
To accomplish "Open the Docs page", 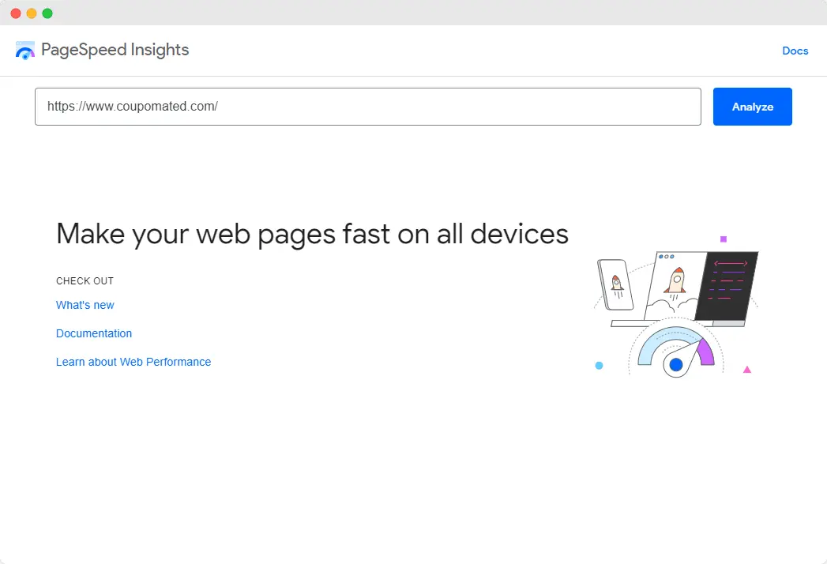I will pos(795,51).
